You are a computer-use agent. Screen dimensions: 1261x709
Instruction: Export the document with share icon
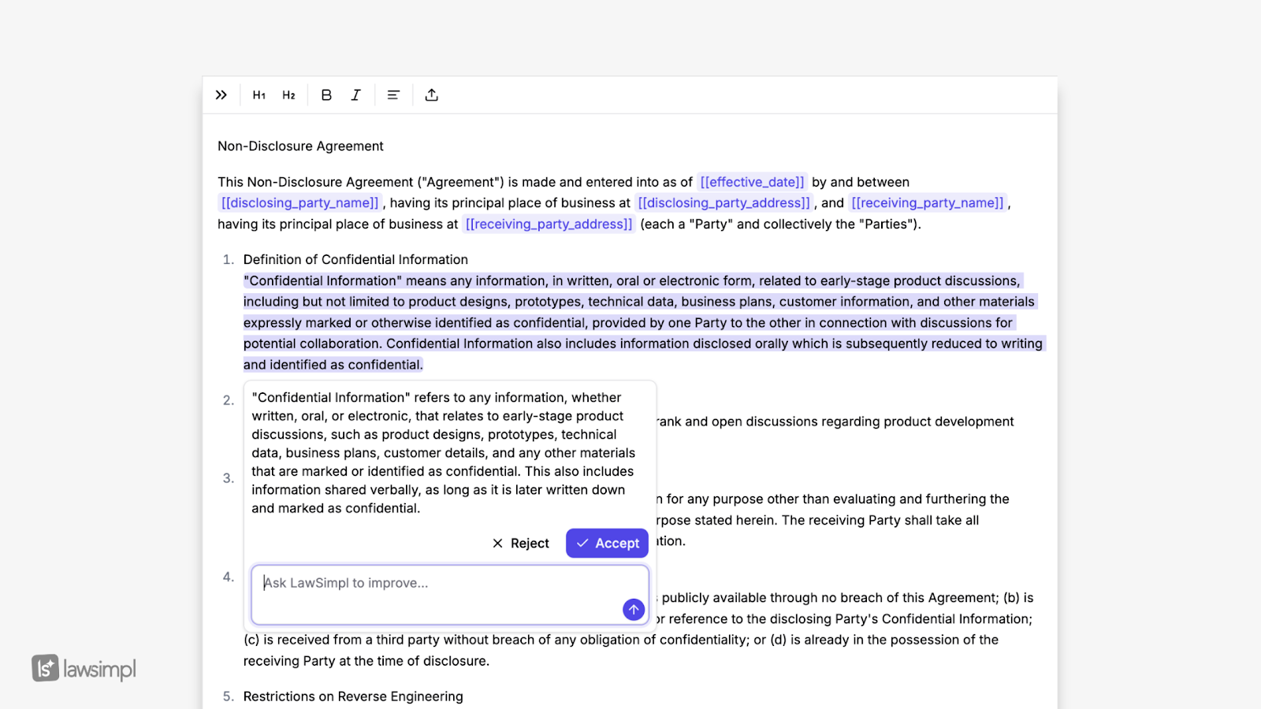(431, 95)
